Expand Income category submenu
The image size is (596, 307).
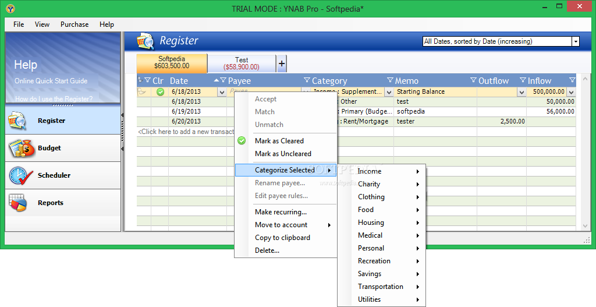[x=382, y=171]
